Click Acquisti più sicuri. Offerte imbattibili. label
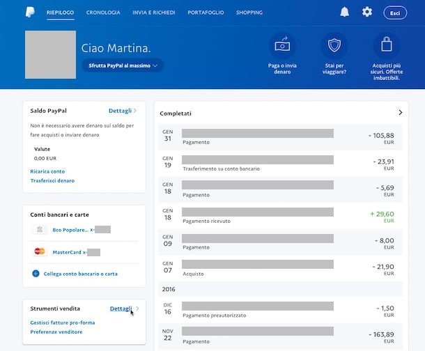This screenshot has height=351, width=425. pyautogui.click(x=387, y=72)
